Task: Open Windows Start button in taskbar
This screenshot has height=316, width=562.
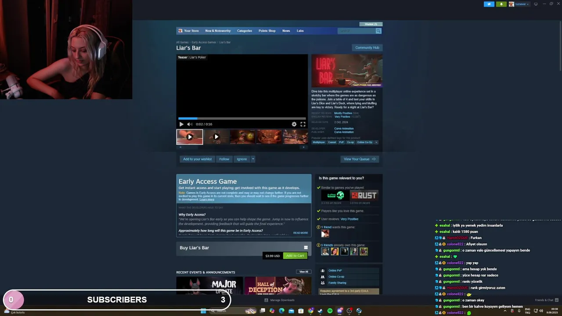Action: pos(203,311)
